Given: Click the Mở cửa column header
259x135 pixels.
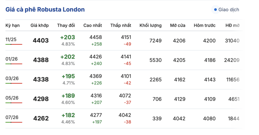Looking at the screenshot, I should coord(178,25).
